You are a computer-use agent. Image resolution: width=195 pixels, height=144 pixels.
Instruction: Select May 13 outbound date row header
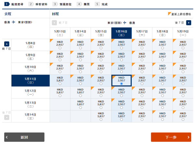(x=31, y=105)
